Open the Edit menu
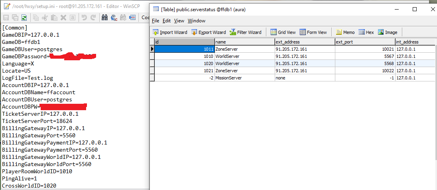Screen dimensions: 437x190 coord(167,21)
